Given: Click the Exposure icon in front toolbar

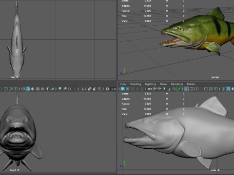Looking at the screenshot, I should 107,89.
